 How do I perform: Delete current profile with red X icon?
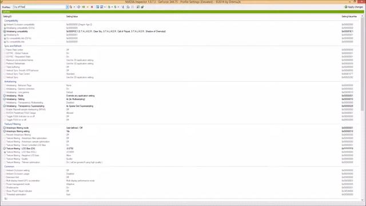92,7
